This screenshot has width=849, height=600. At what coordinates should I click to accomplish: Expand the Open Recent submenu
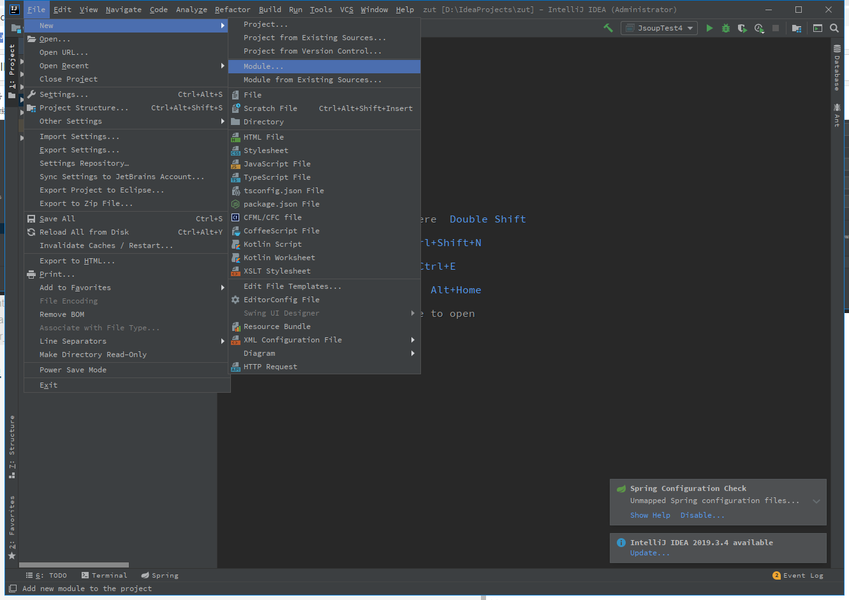pyautogui.click(x=127, y=66)
